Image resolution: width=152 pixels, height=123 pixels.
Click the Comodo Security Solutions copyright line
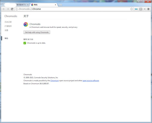coord(41,78)
